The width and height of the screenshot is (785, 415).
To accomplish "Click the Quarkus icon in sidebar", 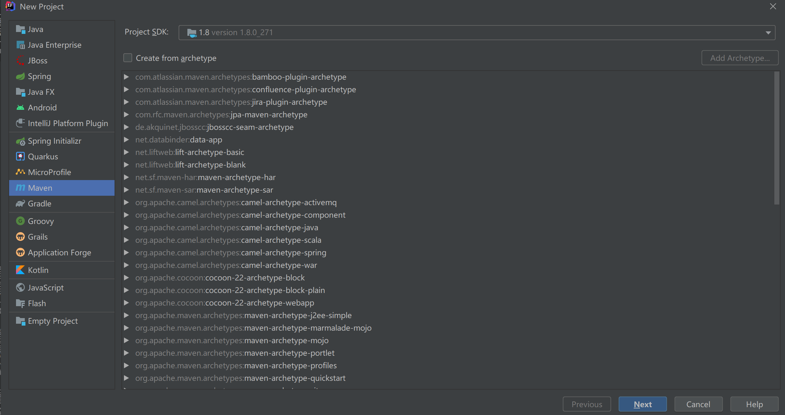I will (x=20, y=156).
